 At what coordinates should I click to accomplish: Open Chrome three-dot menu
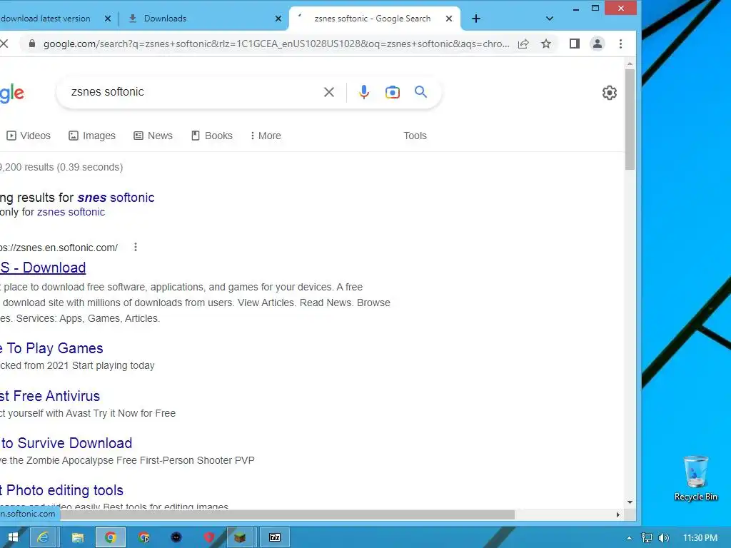coord(620,44)
